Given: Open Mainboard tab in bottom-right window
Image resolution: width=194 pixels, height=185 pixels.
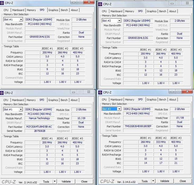Looking at the screenshot, I should (116, 100).
